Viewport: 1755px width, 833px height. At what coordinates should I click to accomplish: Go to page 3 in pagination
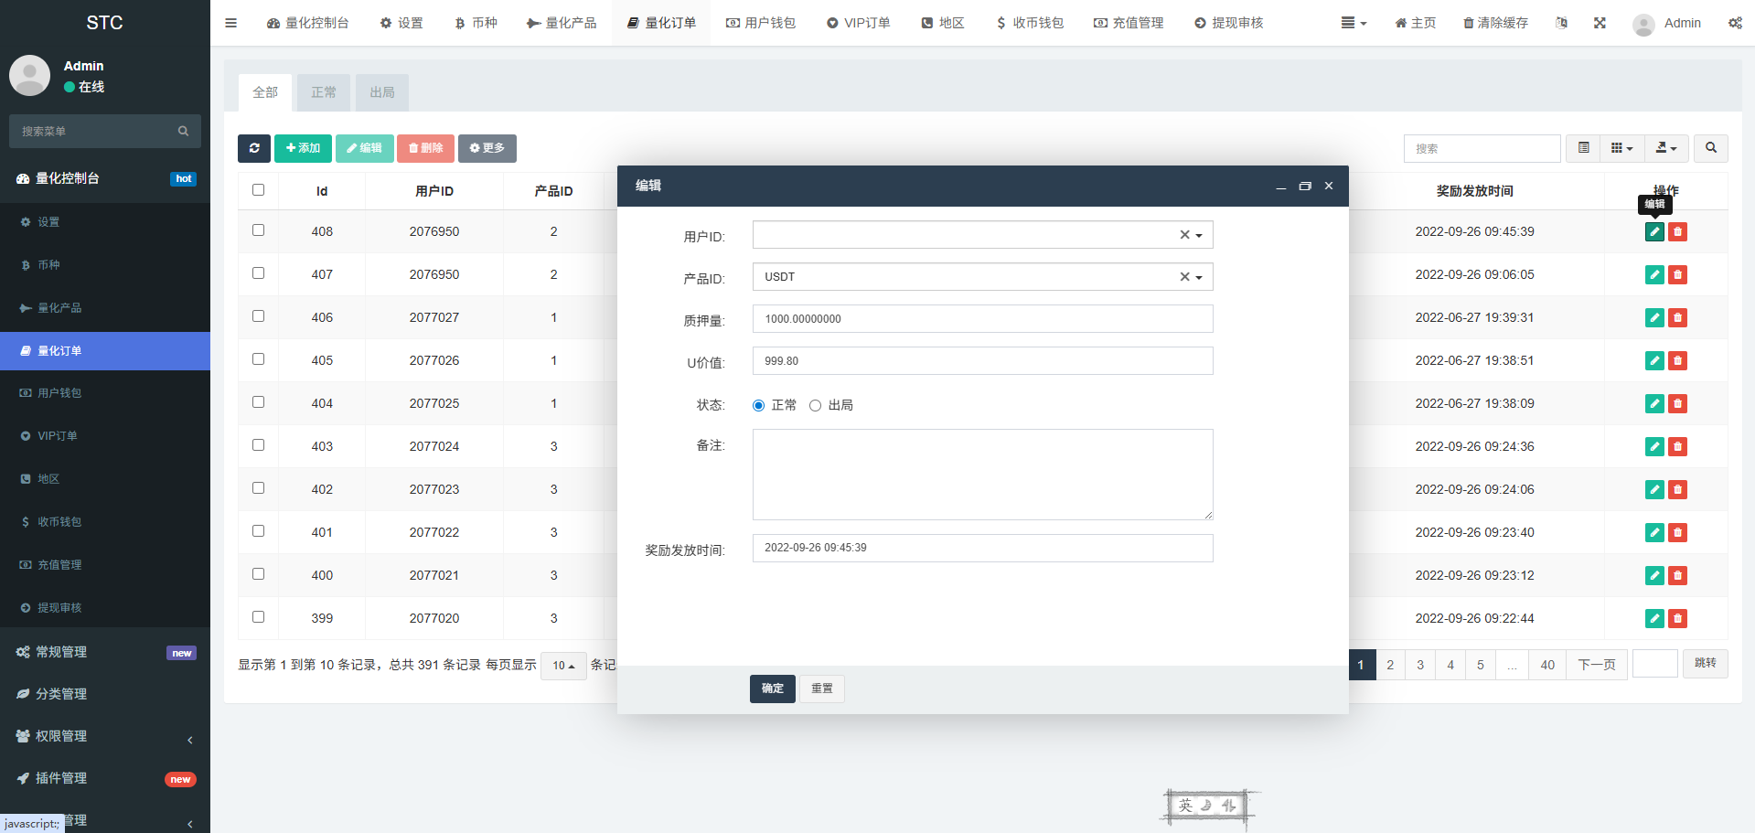[1419, 665]
